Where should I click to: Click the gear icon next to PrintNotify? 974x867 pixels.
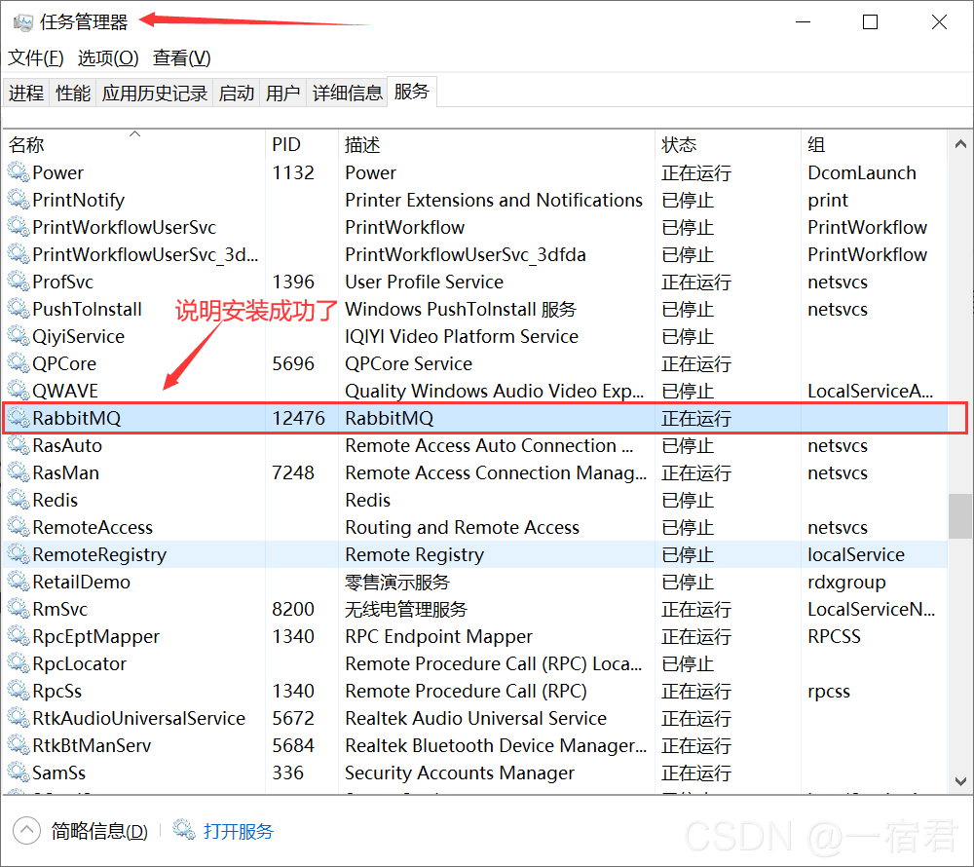pos(18,200)
